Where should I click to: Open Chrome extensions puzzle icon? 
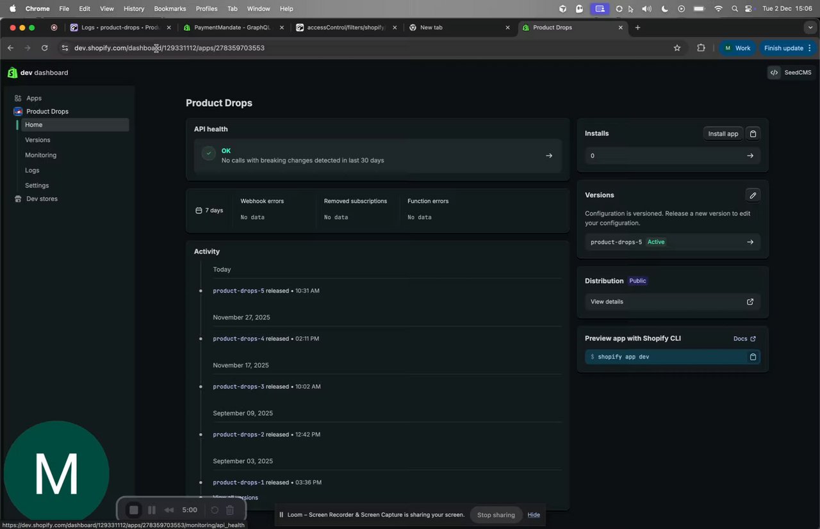[701, 48]
